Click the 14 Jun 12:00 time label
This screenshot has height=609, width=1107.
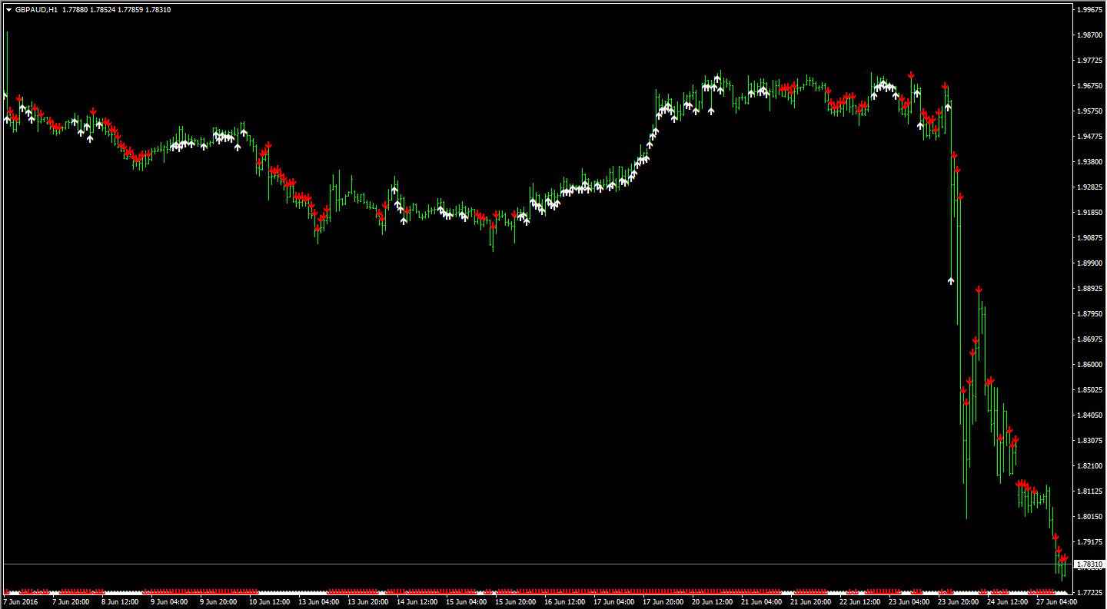tap(417, 603)
